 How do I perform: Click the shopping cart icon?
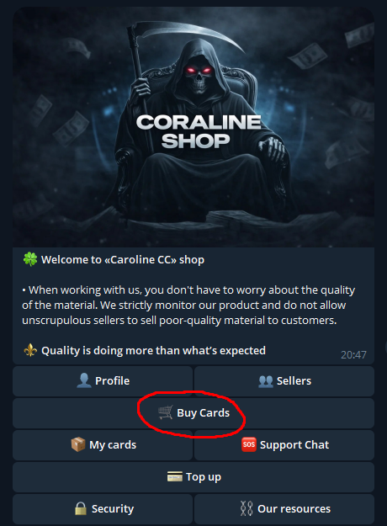coord(166,412)
